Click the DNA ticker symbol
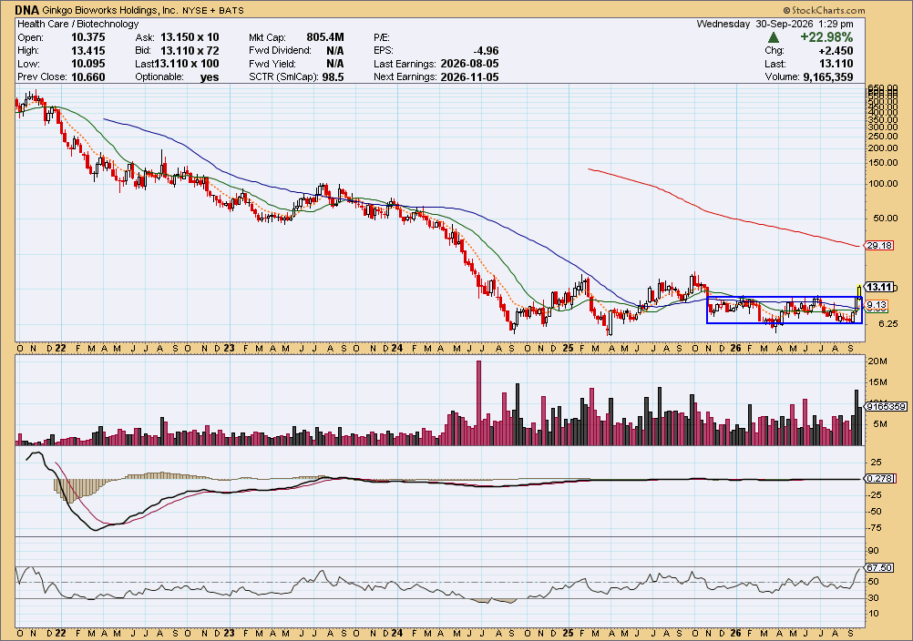The height and width of the screenshot is (641, 913). pyautogui.click(x=26, y=10)
